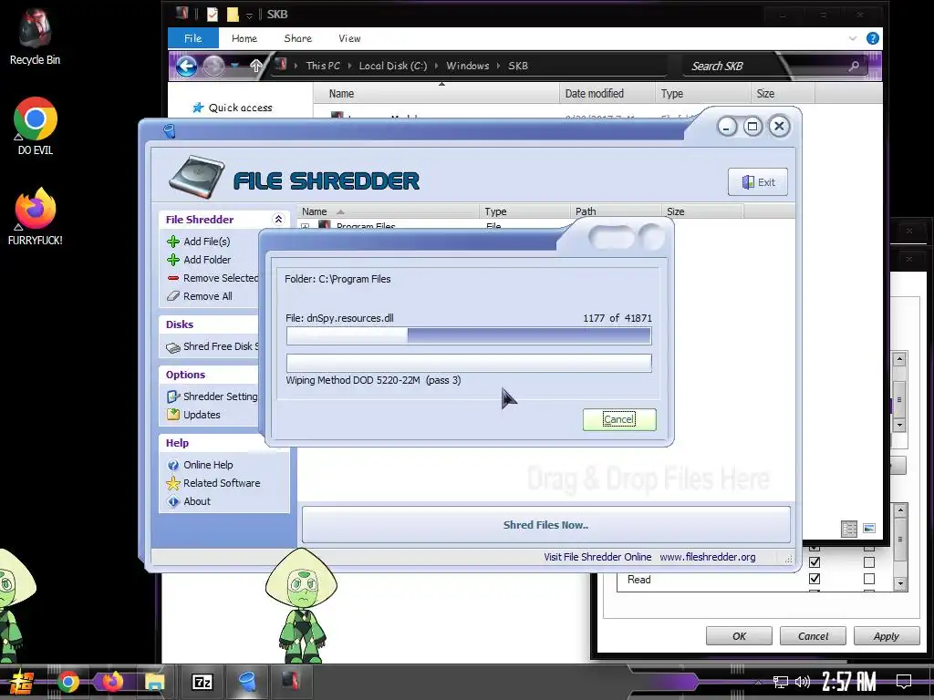934x700 pixels.
Task: Sort Explorer by Date modified column
Action: click(607, 94)
